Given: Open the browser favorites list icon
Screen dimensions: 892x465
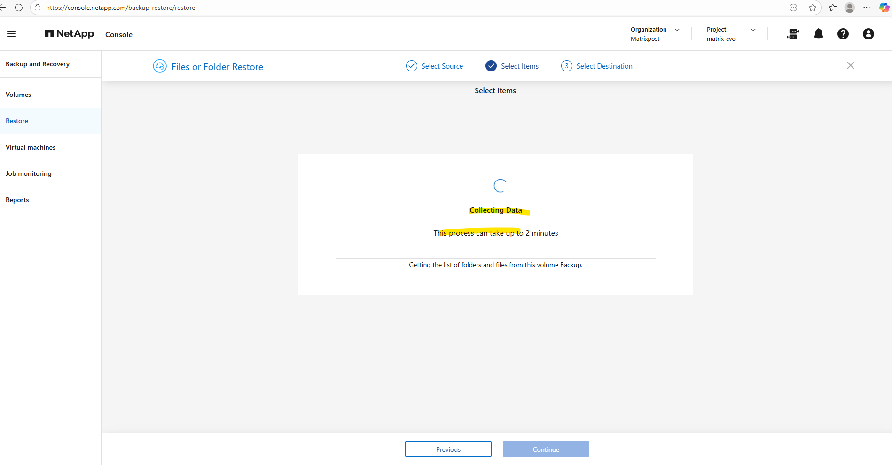Looking at the screenshot, I should click(833, 8).
